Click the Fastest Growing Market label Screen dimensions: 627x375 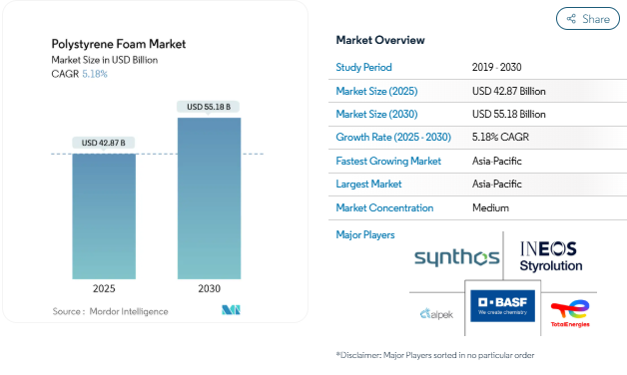click(388, 161)
